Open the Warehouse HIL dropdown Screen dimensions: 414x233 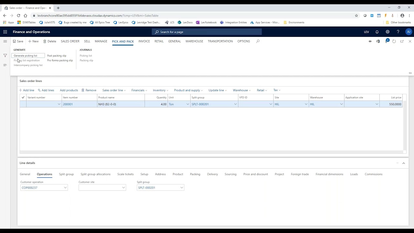[341, 104]
